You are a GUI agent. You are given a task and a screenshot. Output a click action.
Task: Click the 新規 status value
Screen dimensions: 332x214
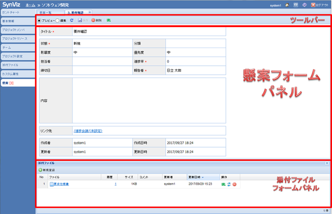[x=77, y=44]
